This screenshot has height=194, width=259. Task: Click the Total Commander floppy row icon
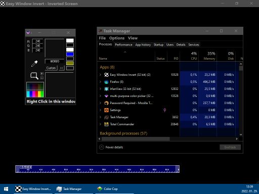pyautogui.click(x=106, y=124)
